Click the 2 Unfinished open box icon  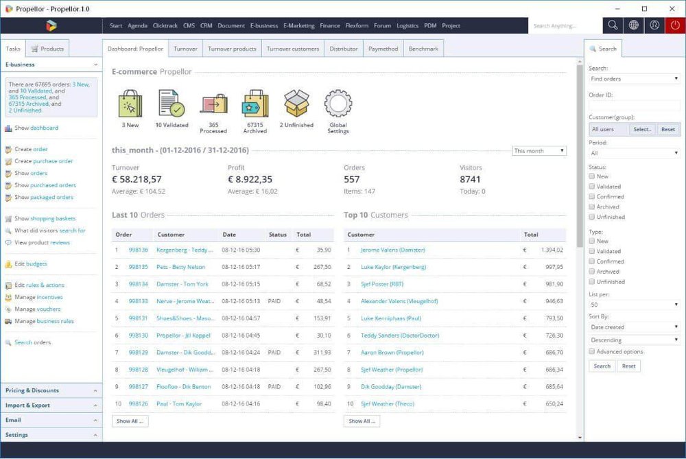(x=296, y=104)
